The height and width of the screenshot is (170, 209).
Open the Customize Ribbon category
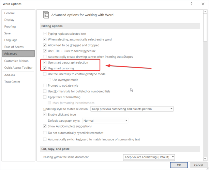(16, 61)
